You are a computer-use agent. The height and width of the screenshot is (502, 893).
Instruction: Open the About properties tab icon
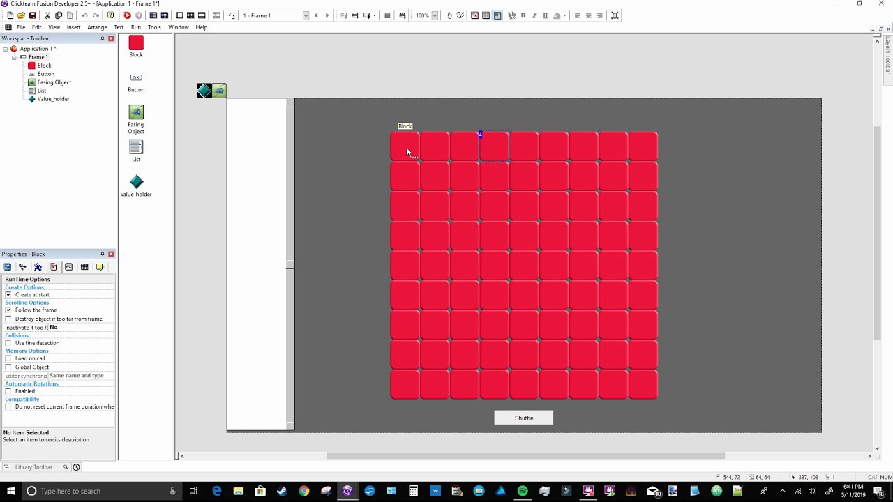coord(99,267)
